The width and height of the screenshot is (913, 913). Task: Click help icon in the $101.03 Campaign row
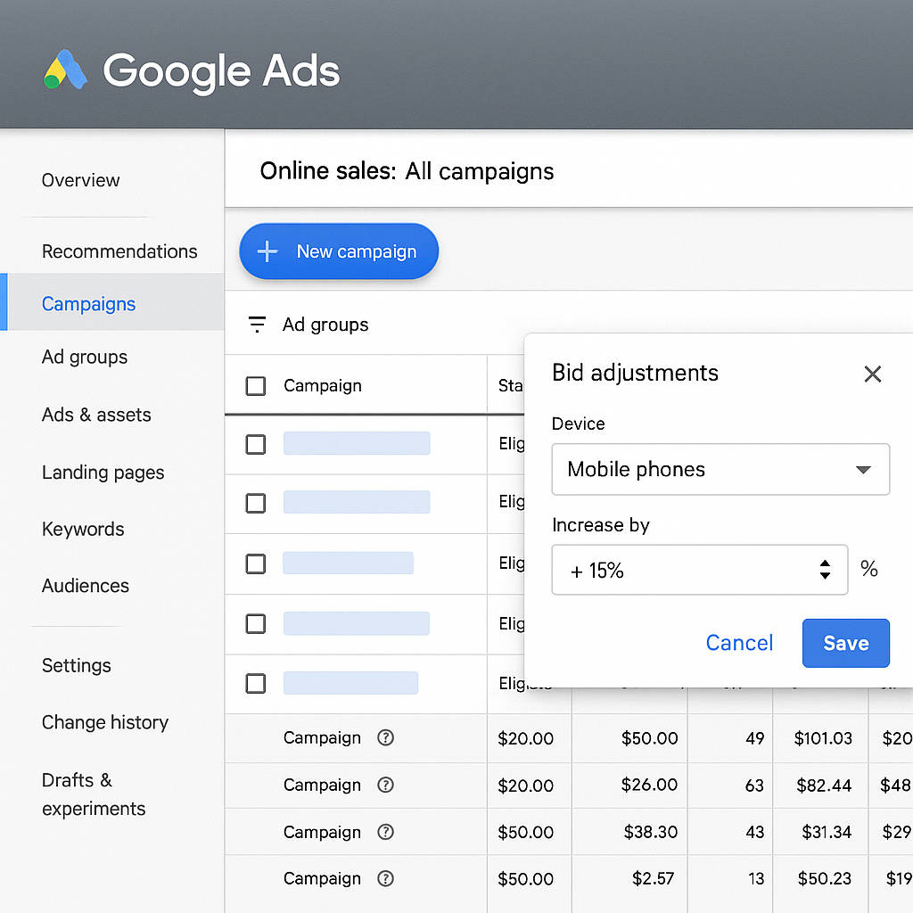(x=385, y=737)
